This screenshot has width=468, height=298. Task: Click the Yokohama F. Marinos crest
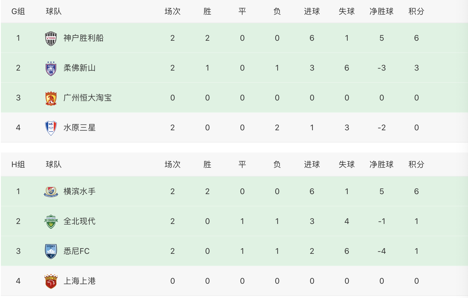click(x=51, y=192)
